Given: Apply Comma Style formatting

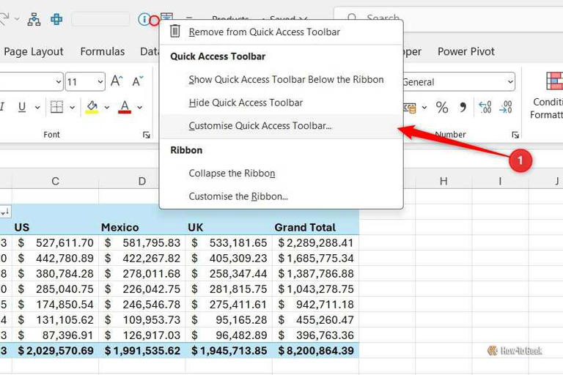Looking at the screenshot, I should click(x=463, y=107).
